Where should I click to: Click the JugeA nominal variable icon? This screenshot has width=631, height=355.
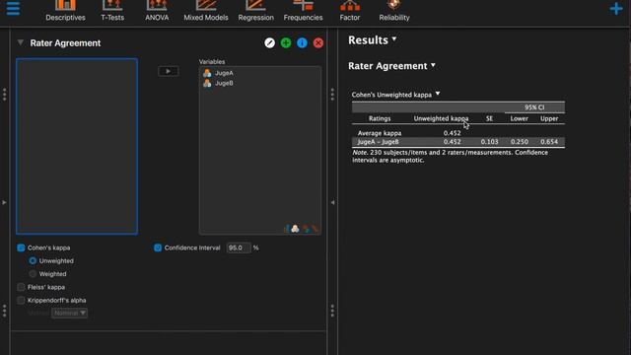point(207,73)
